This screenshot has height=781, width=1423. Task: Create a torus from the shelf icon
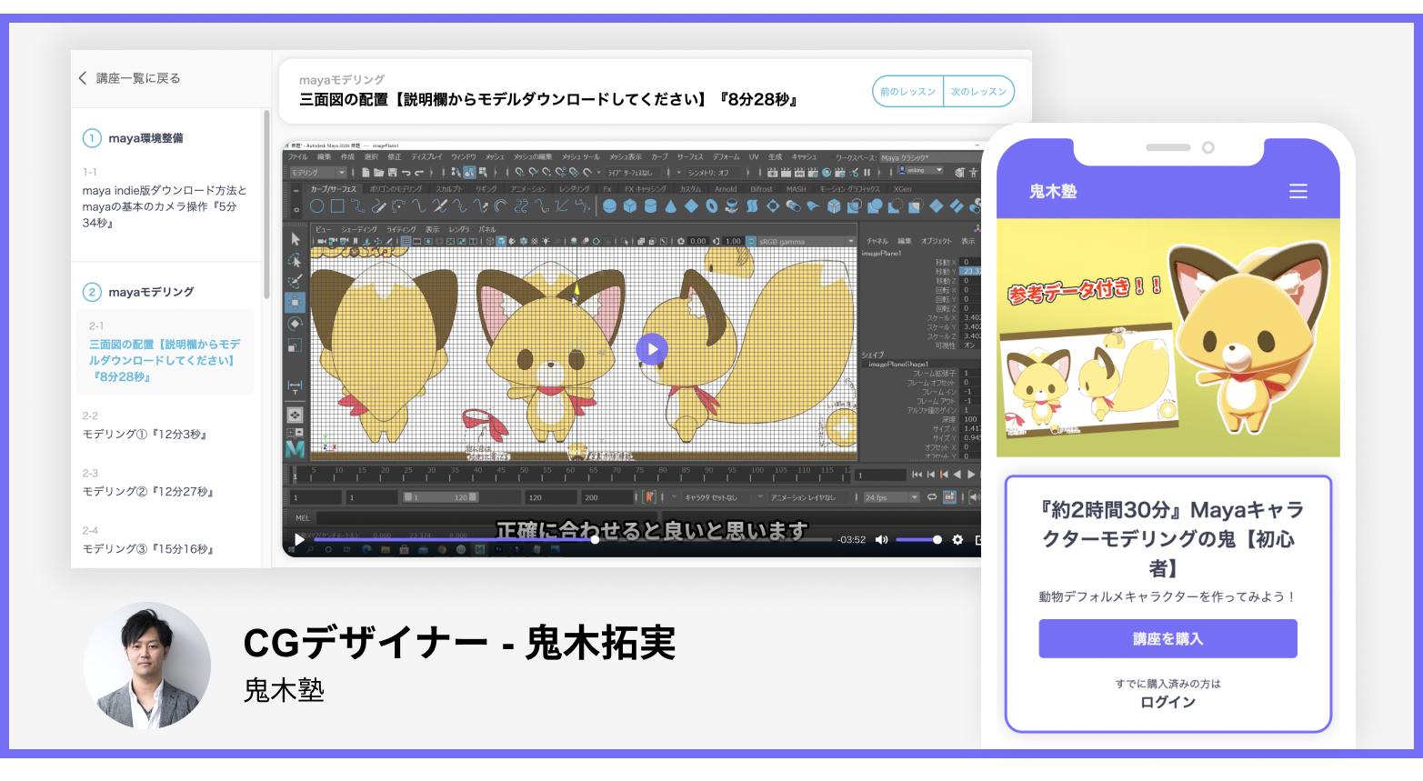[x=712, y=206]
